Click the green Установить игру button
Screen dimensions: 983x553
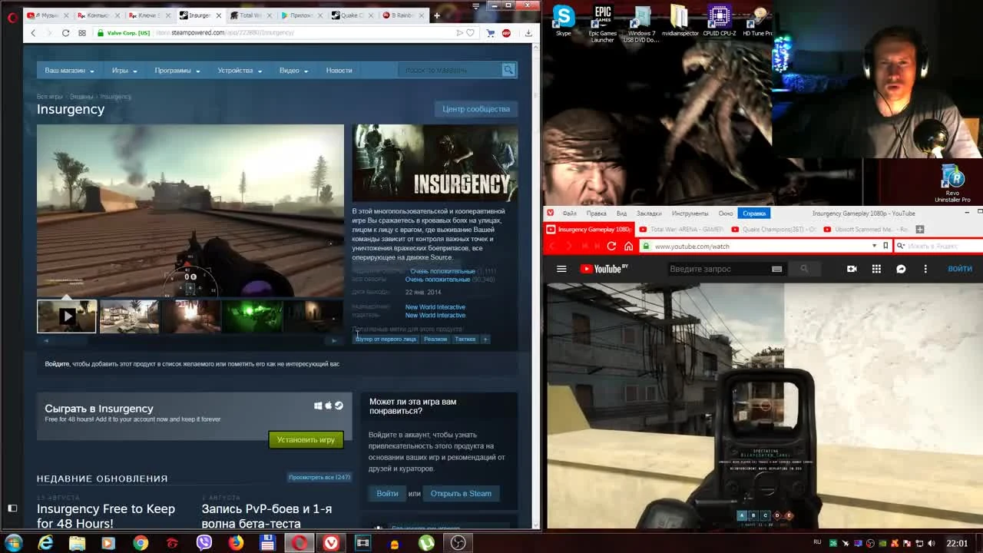[306, 439]
